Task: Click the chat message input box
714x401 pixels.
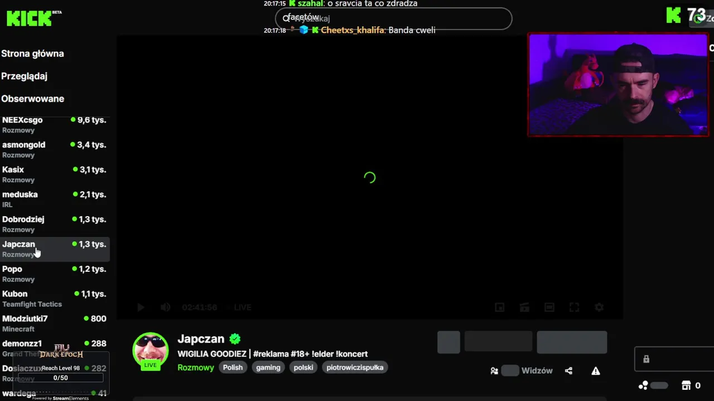Action: (674, 359)
